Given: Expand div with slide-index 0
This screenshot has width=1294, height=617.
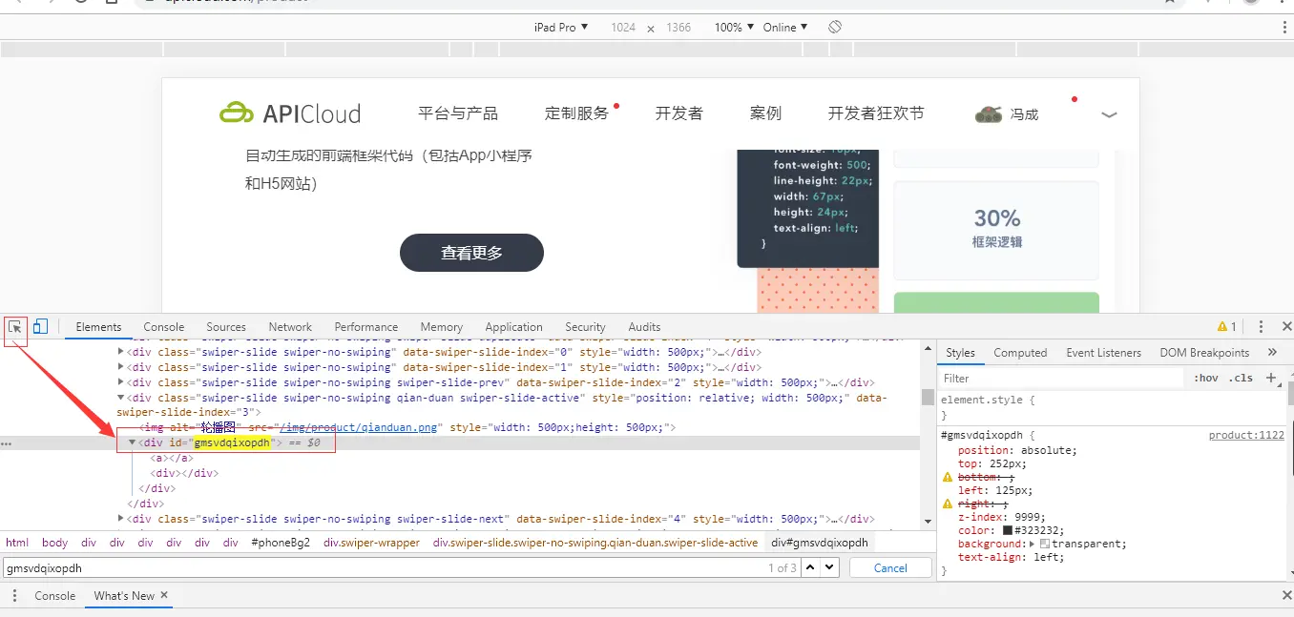Looking at the screenshot, I should [x=121, y=352].
